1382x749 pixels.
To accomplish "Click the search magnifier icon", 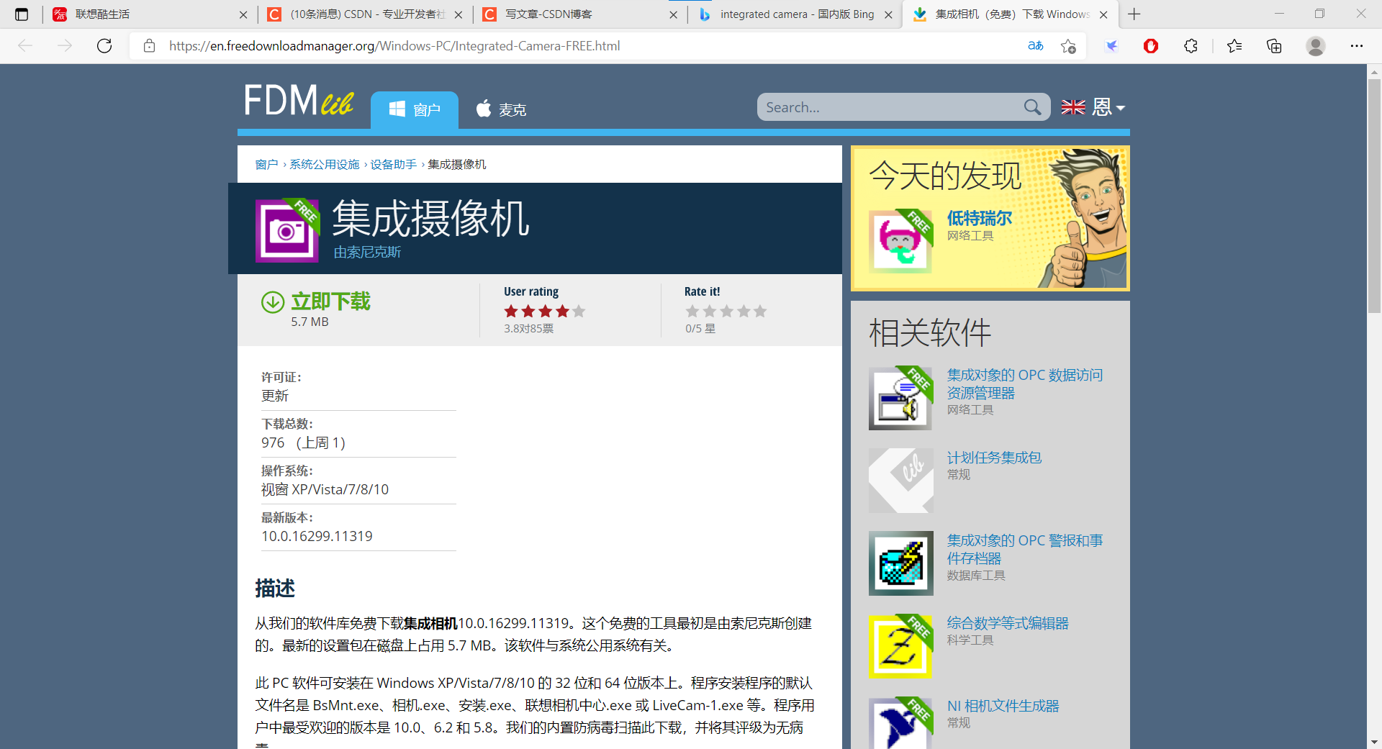I will 1032,107.
